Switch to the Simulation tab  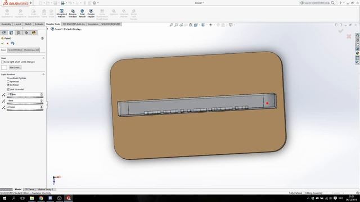click(93, 24)
